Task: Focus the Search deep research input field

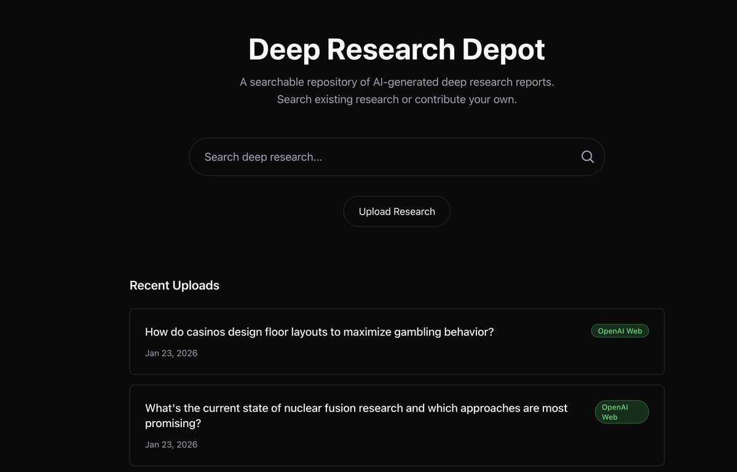Action: click(396, 157)
